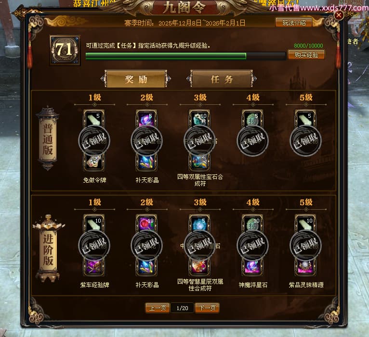This screenshot has width=369, height=337.
Task: Click the 进阶版 lantern banner
Action: coord(48,249)
